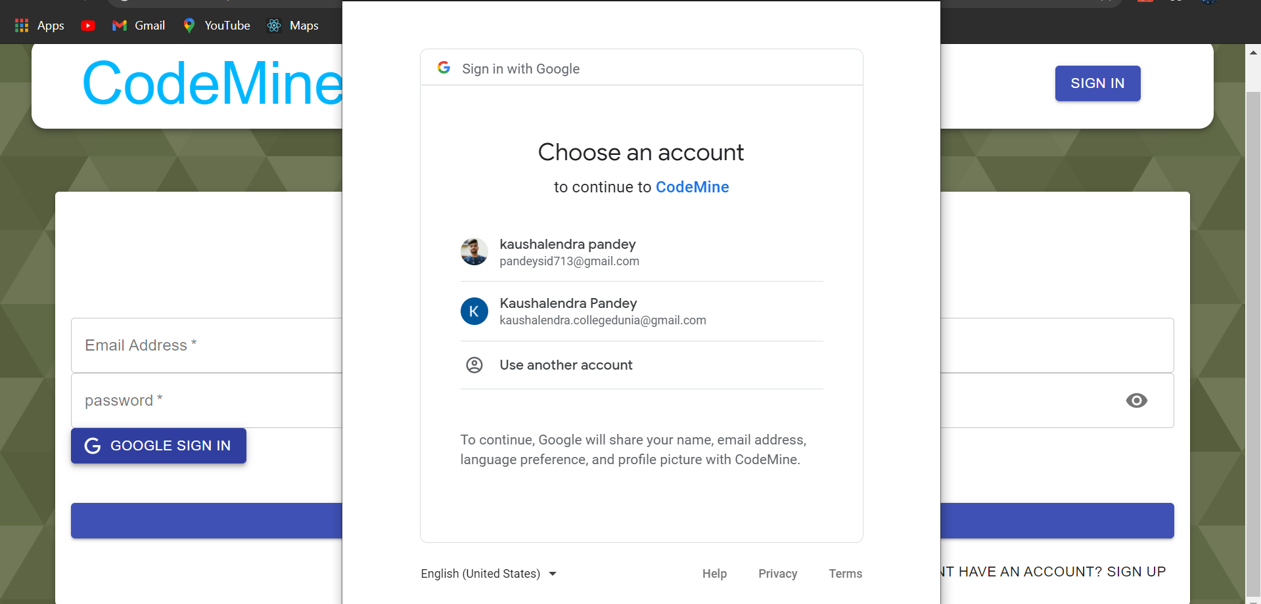Click the YouTube bookmark icon

click(x=88, y=25)
